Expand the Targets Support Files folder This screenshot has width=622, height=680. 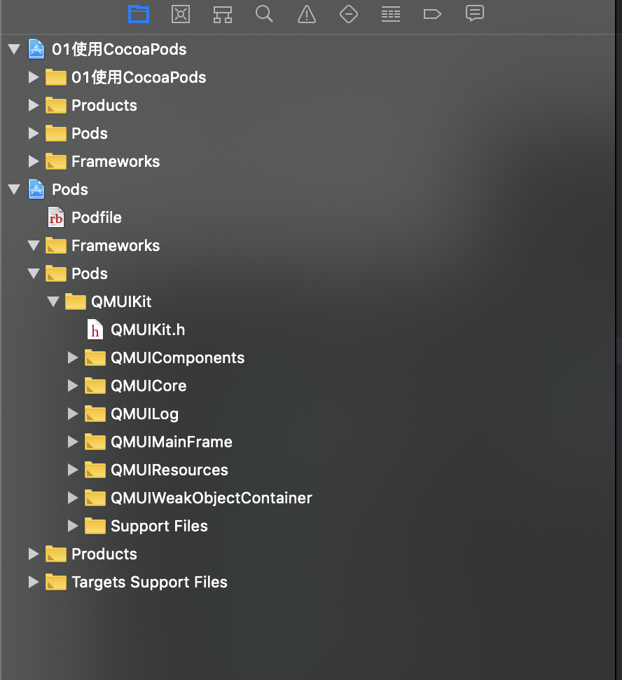[34, 582]
